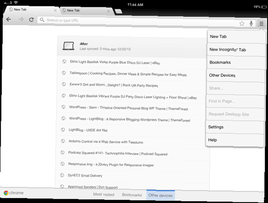Open WordPress Sann Timeline Oriented theme link
Image resolution: width=268 pixels, height=203 pixels.
129,108
